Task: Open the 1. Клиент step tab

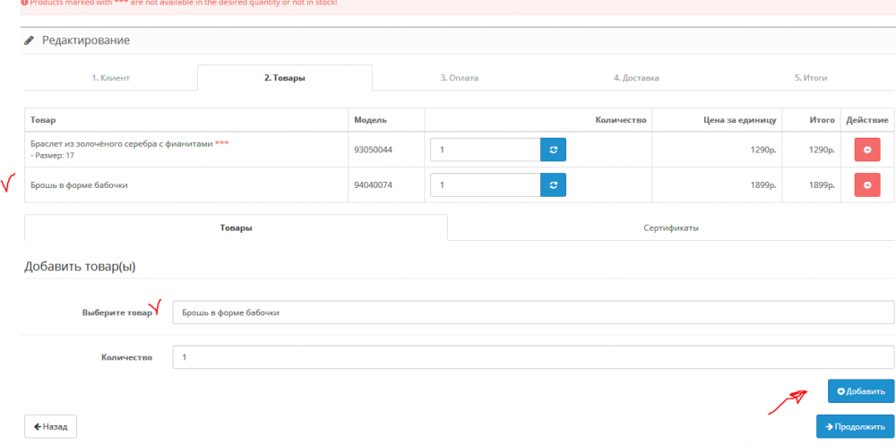Action: click(x=111, y=78)
